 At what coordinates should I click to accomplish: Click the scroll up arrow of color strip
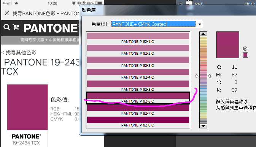tap(203, 34)
